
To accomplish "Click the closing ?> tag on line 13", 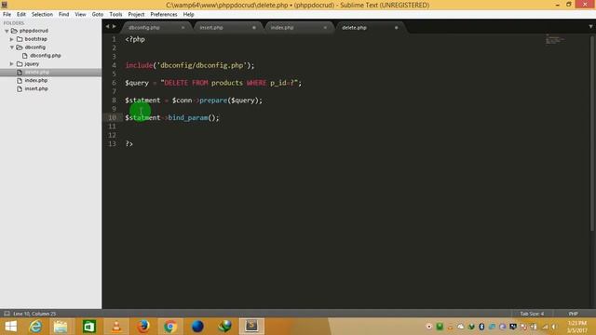I will (129, 144).
